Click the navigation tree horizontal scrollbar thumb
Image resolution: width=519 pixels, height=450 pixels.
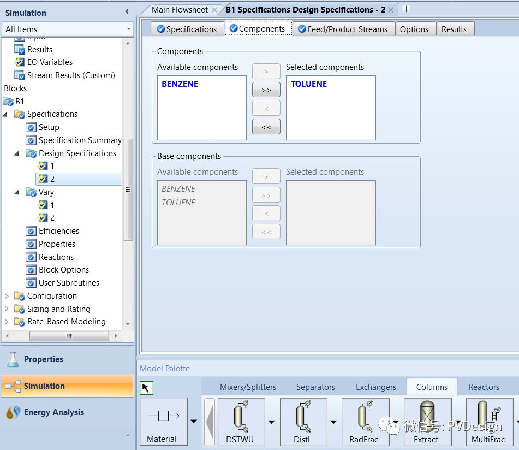click(x=69, y=336)
